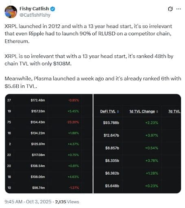Select the $93.788b TVL row
The height and width of the screenshot is (208, 185).
(x=137, y=123)
